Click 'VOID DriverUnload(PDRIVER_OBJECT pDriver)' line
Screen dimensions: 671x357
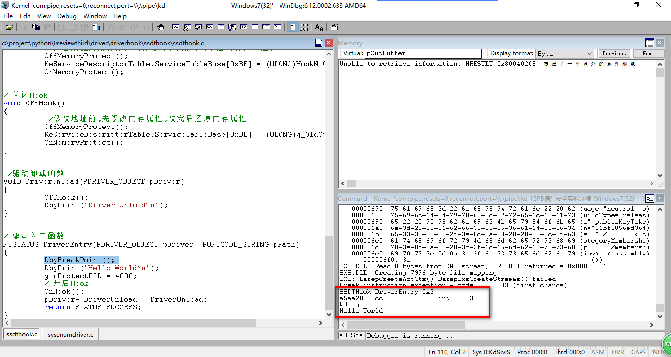(x=93, y=181)
